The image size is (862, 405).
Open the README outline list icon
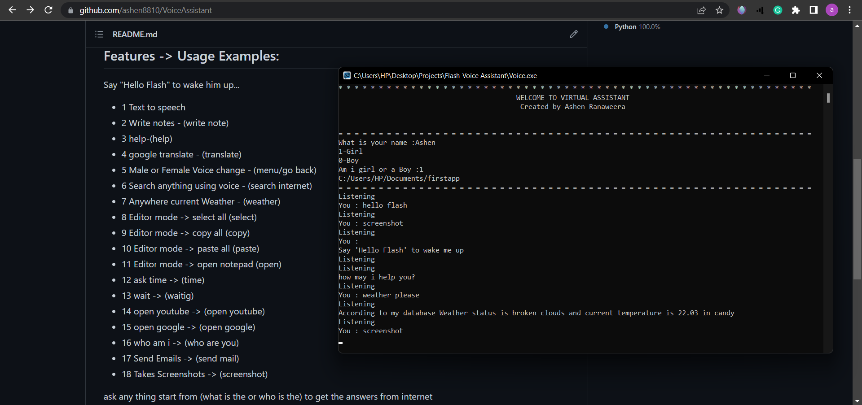tap(99, 35)
